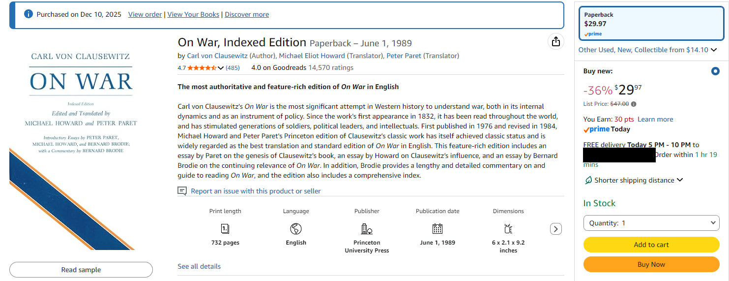This screenshot has width=729, height=281.
Task: Open the Quantity dropdown
Action: [x=651, y=223]
